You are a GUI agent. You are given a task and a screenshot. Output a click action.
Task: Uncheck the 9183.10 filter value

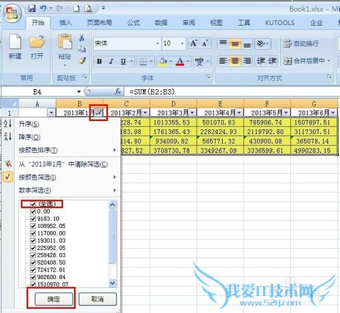click(x=33, y=218)
